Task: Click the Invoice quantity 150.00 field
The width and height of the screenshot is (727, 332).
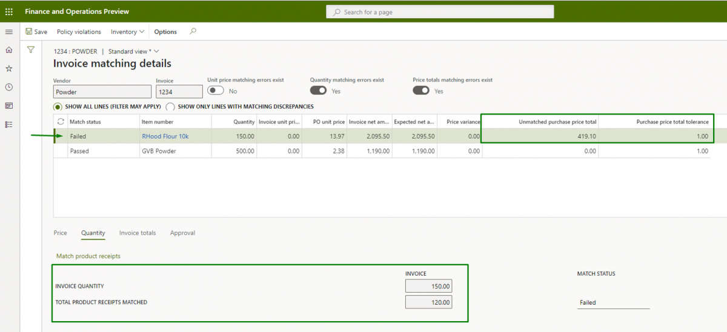Action: tap(428, 286)
